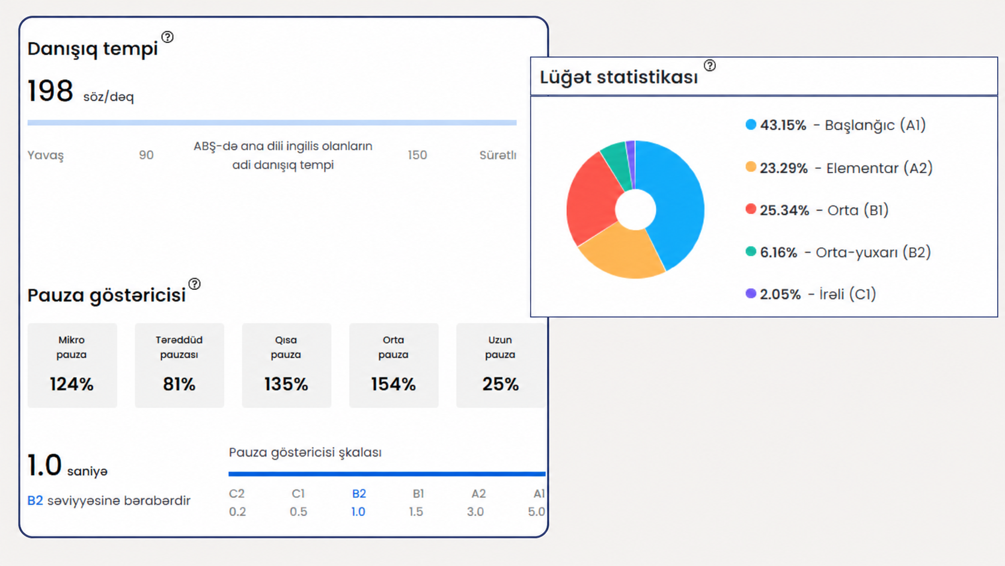Select the Orta pauza 154% card
This screenshot has width=1005, height=566.
tap(394, 366)
